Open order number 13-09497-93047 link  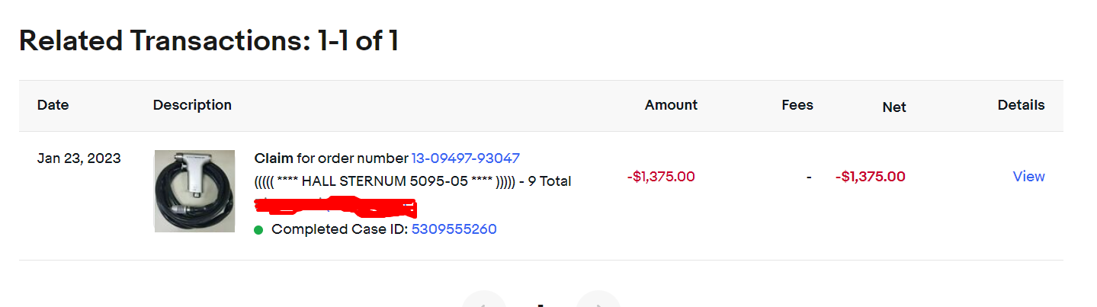pos(465,158)
